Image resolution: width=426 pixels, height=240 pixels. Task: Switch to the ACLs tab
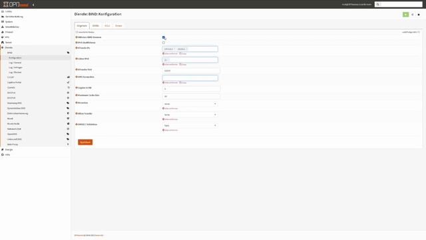pos(107,25)
